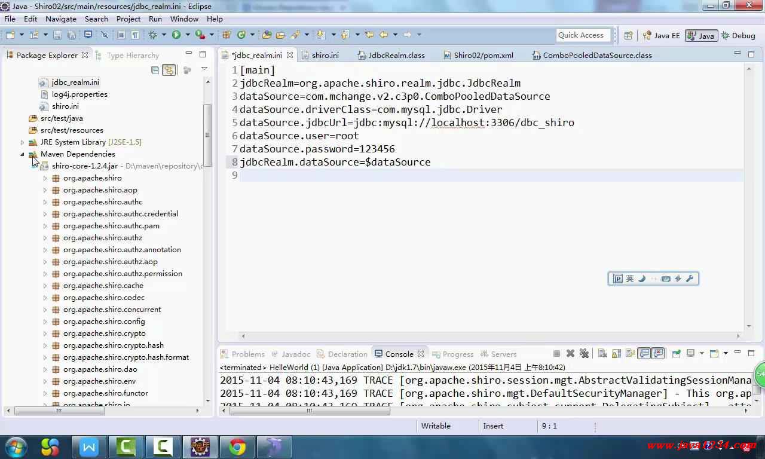Viewport: 765px width, 459px height.
Task: Open the Type Hierarchy view tab
Action: [x=127, y=55]
